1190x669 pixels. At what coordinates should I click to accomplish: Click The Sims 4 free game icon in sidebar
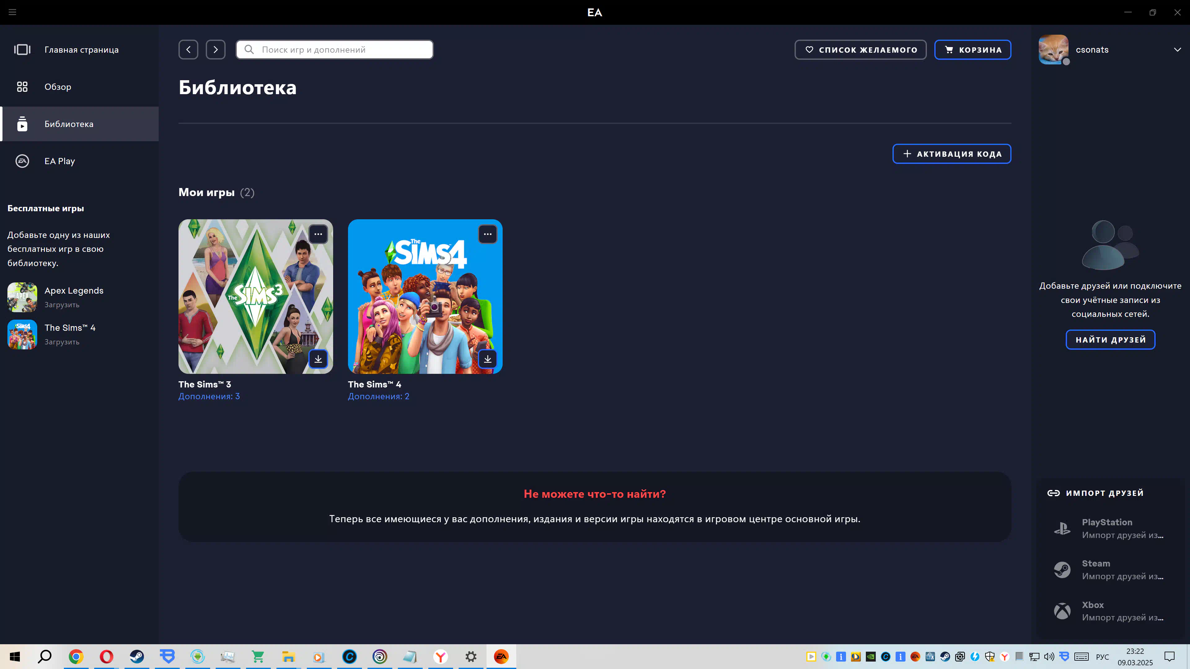coord(22,334)
